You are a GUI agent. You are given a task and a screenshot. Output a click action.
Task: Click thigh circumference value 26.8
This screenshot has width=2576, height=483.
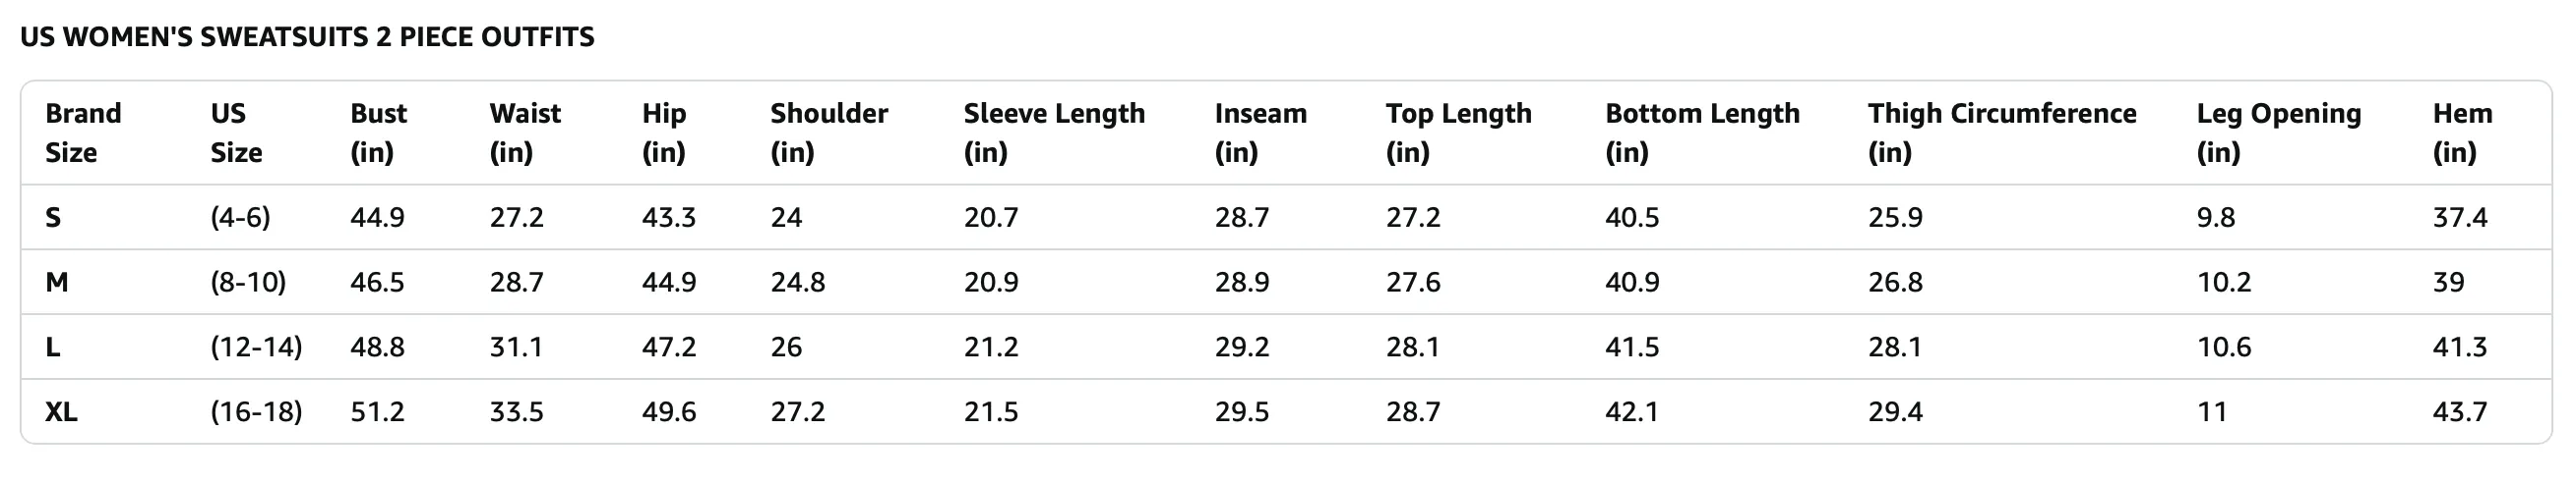pos(1895,283)
